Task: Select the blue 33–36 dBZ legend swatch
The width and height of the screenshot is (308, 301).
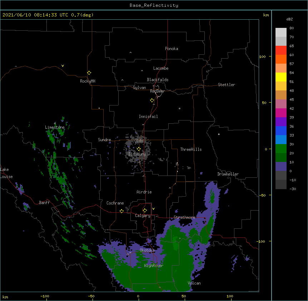Action: pos(281,130)
